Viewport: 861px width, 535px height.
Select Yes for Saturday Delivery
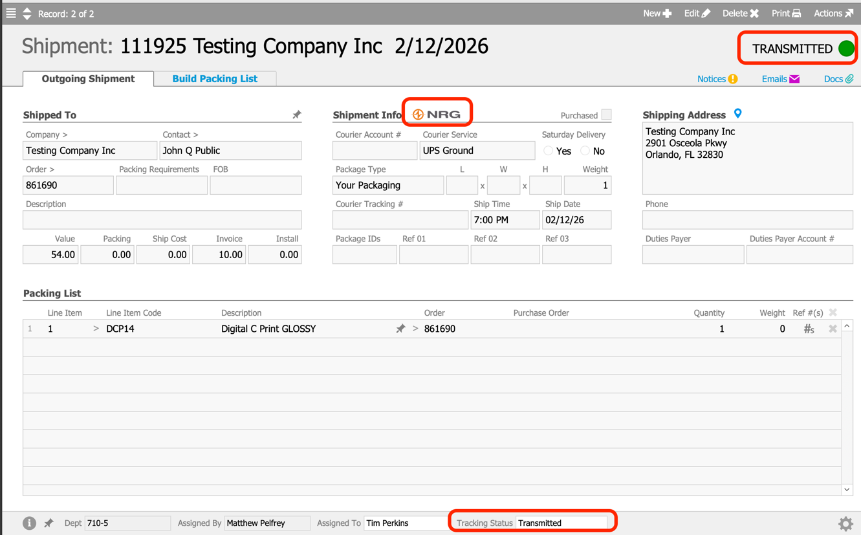click(548, 151)
